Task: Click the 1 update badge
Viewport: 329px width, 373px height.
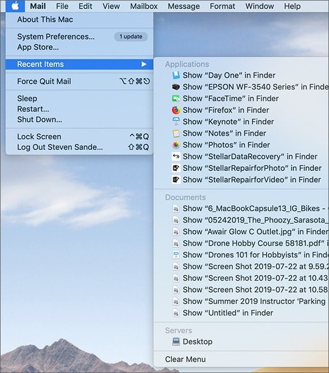Action: coord(131,37)
